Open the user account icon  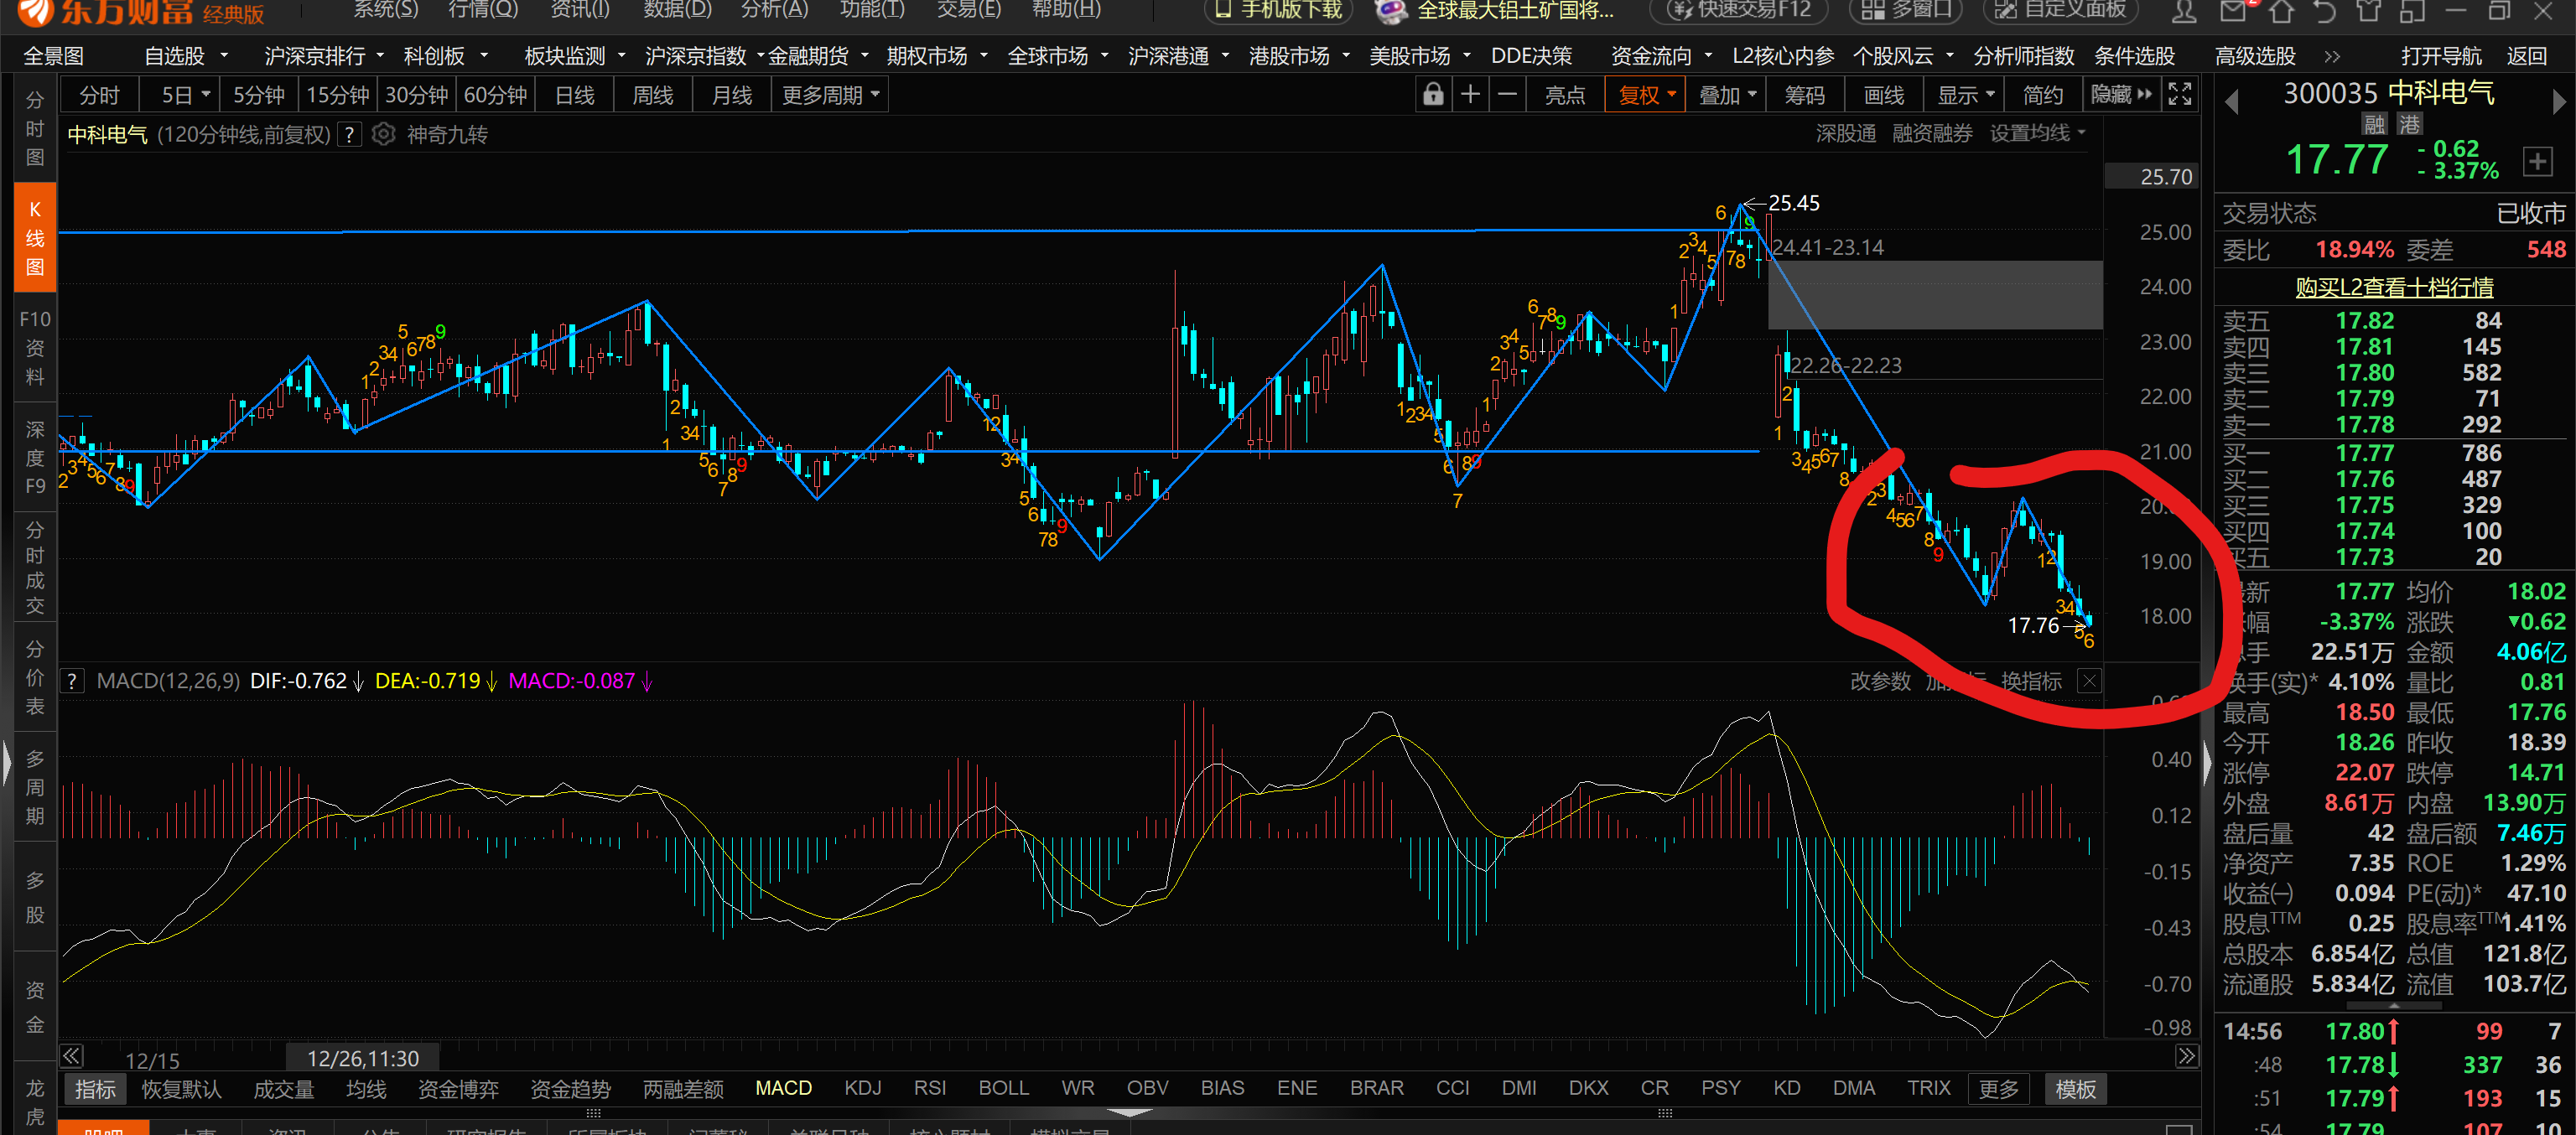2184,12
